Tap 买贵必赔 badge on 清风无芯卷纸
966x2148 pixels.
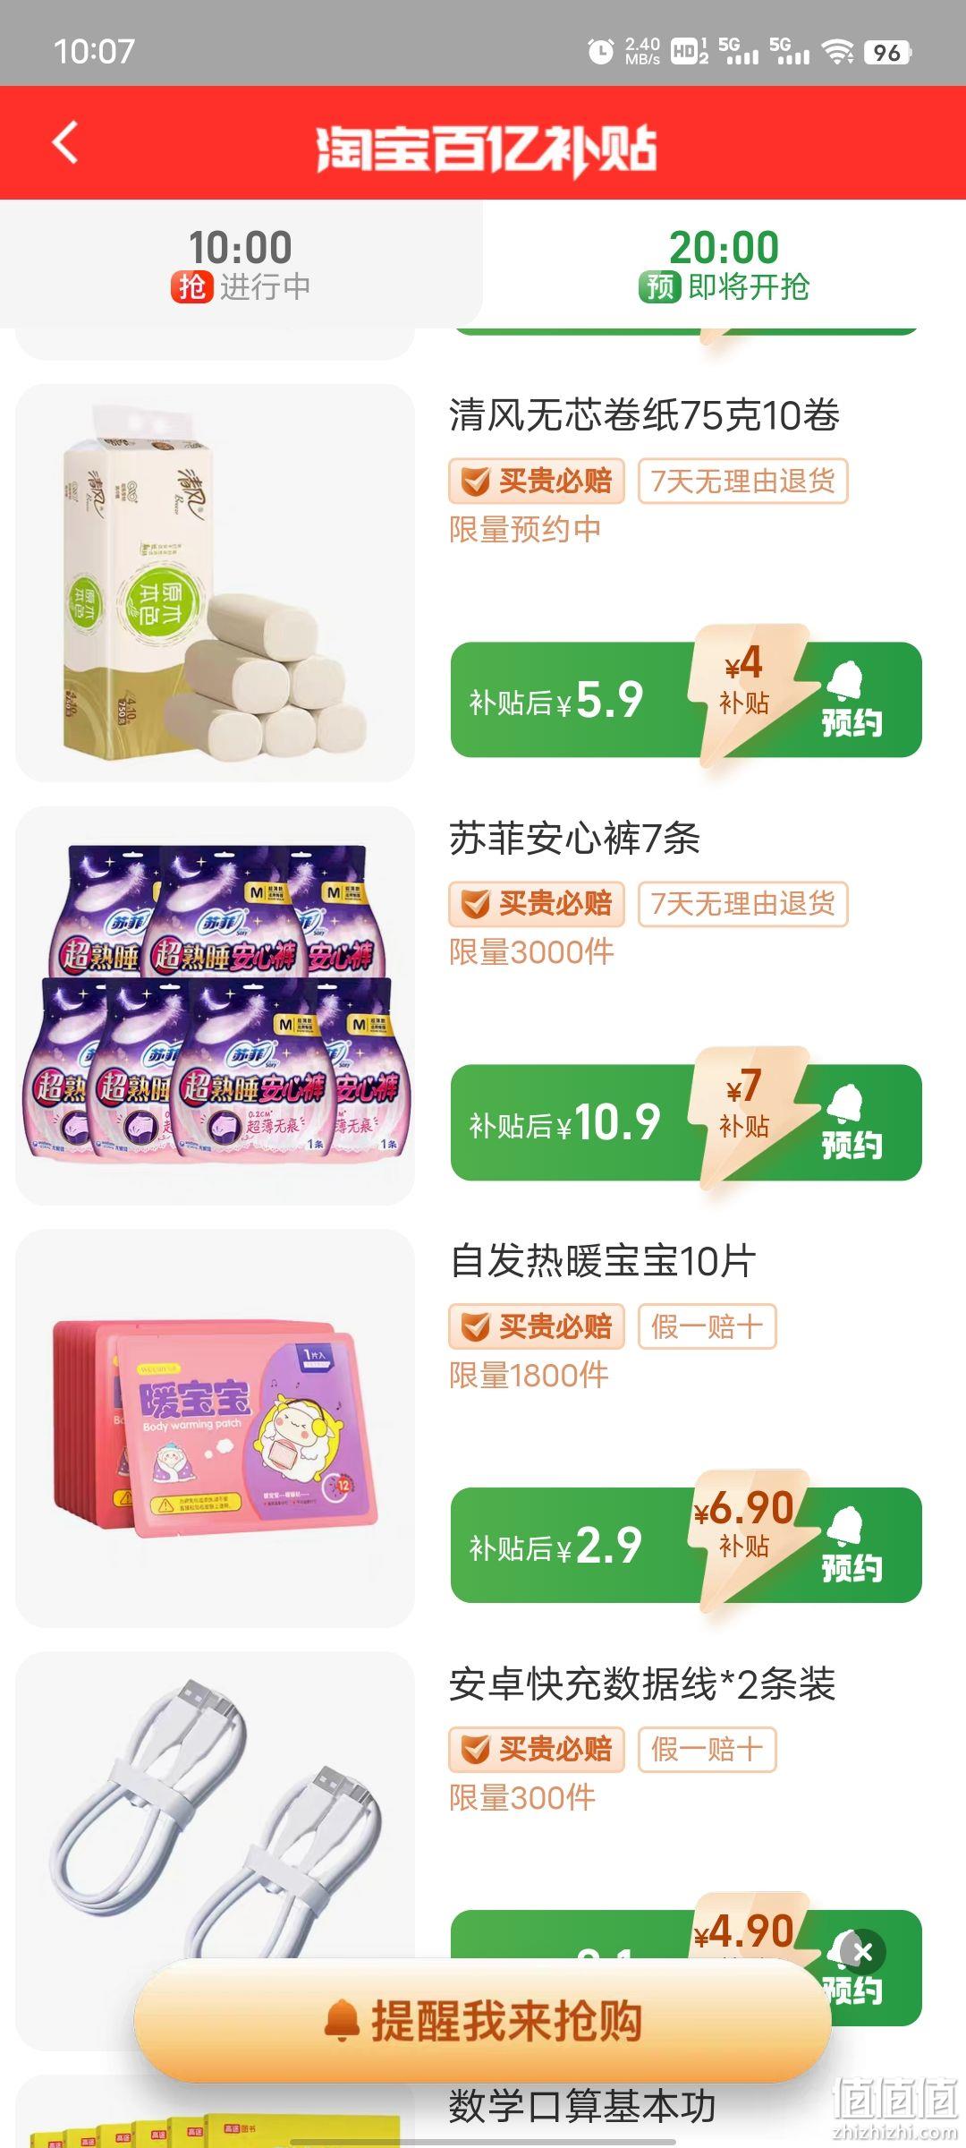(x=537, y=482)
